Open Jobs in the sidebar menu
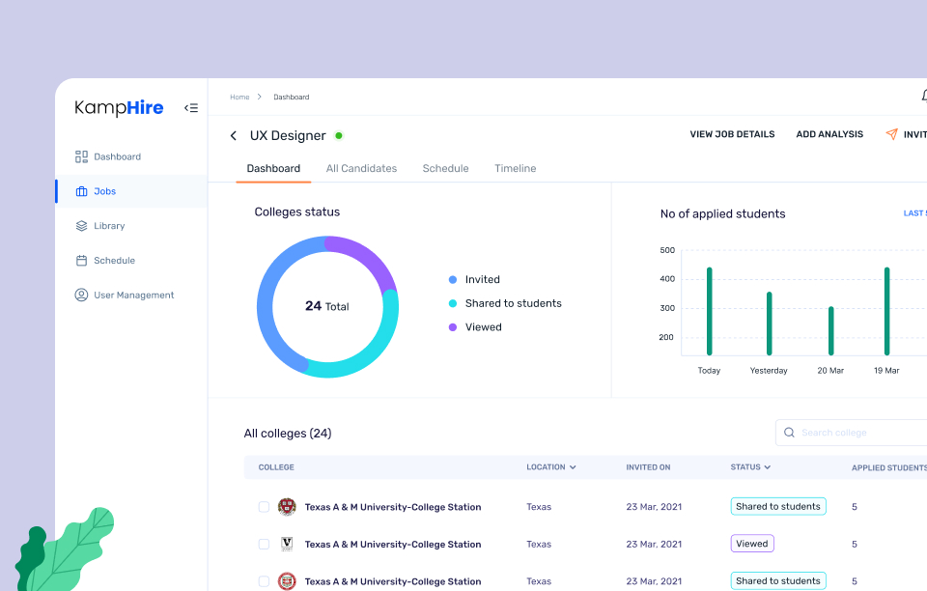Image resolution: width=927 pixels, height=591 pixels. tap(131, 191)
